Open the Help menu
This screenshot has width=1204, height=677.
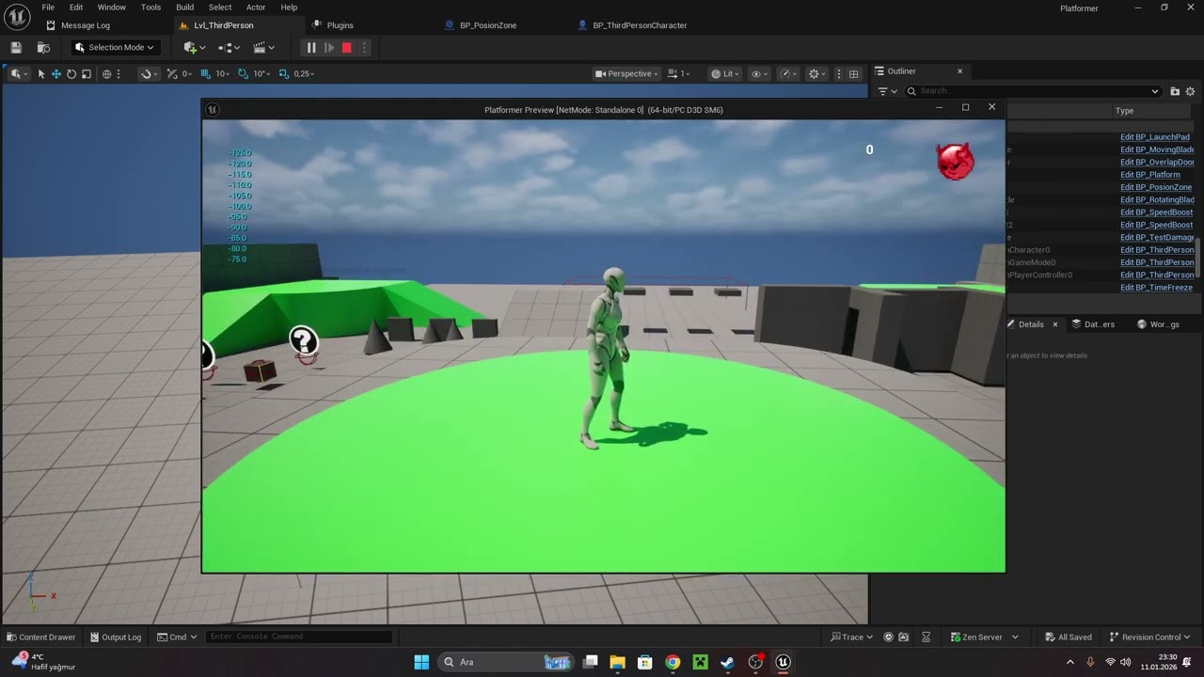(x=289, y=8)
